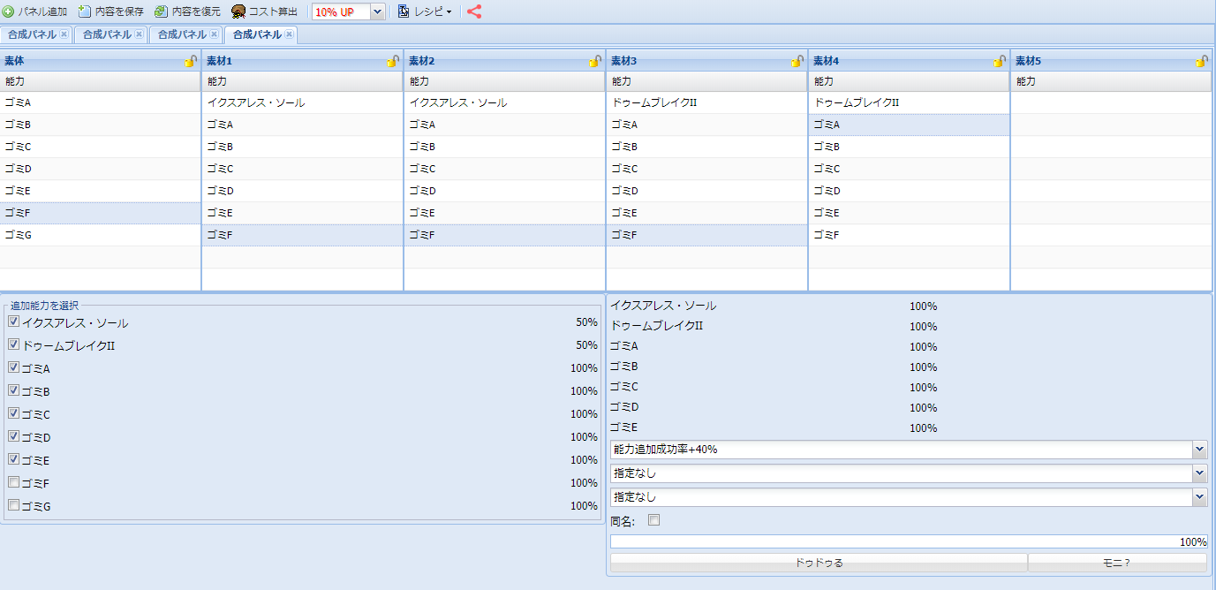
Task: Click the ドゥドゥる button
Action: (819, 563)
